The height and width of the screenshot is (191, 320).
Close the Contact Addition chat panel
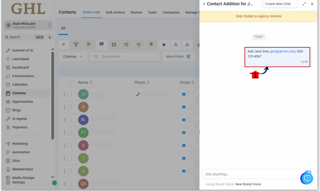tap(312, 4)
